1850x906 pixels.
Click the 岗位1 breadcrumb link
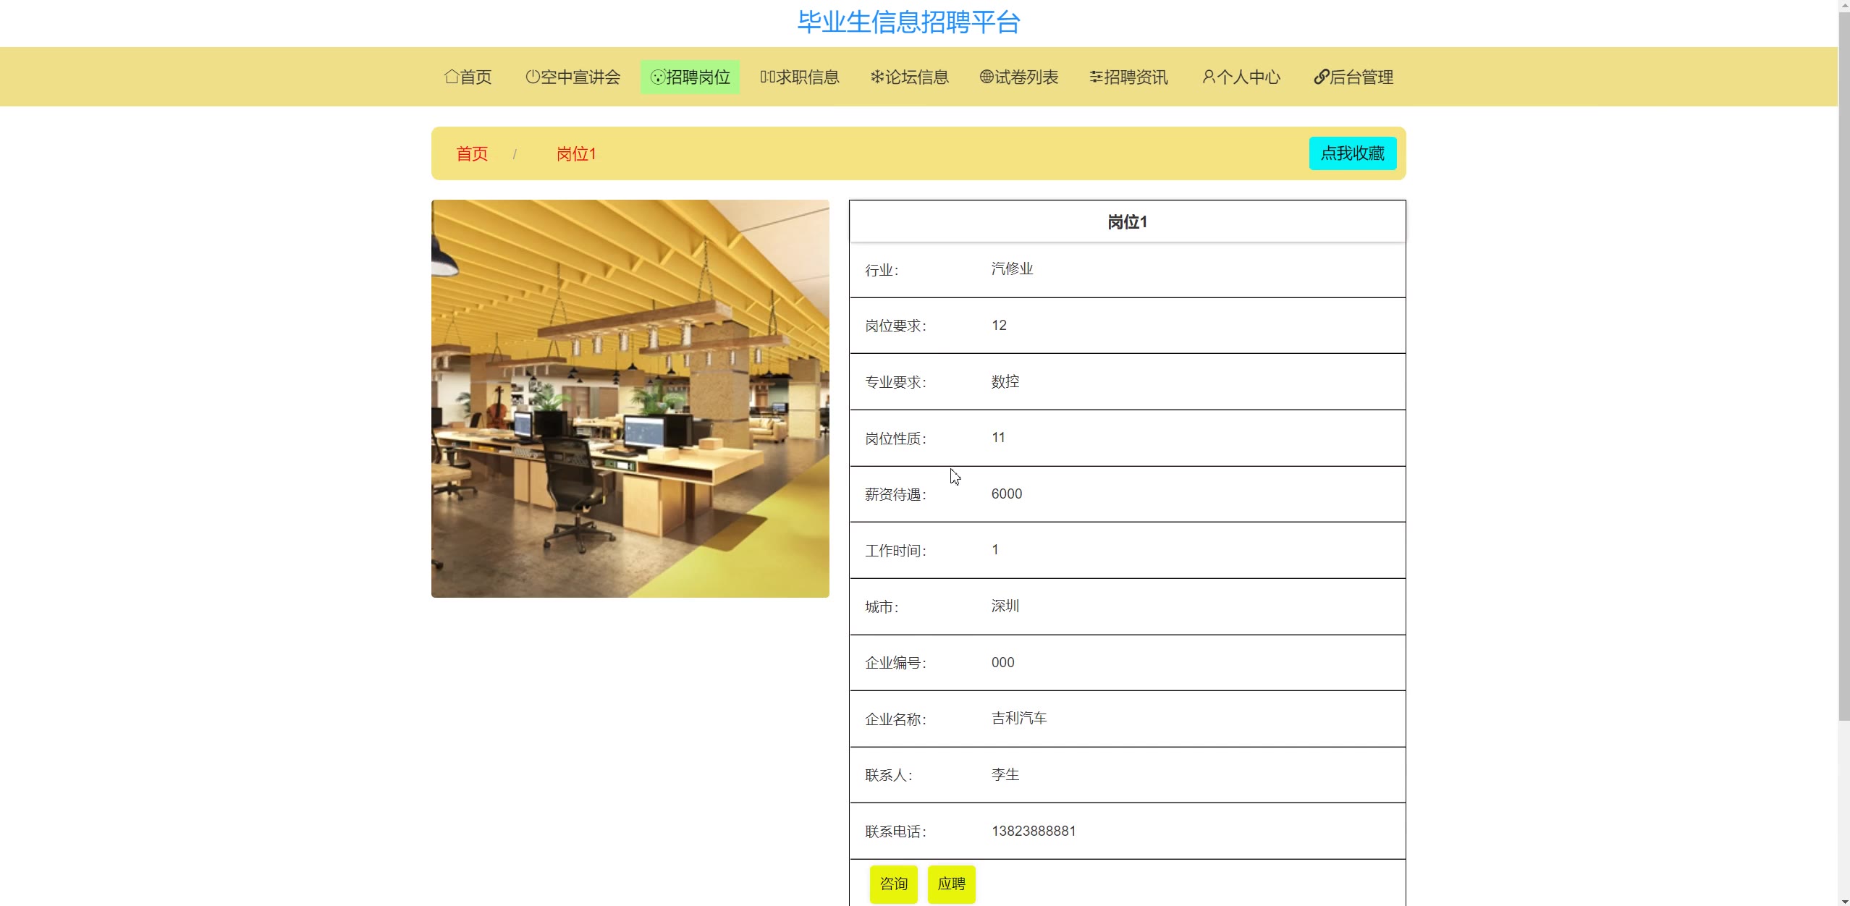[576, 153]
